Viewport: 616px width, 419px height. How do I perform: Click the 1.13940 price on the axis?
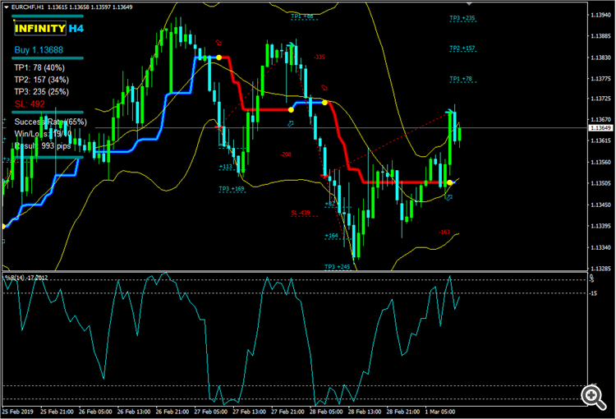pyautogui.click(x=601, y=15)
